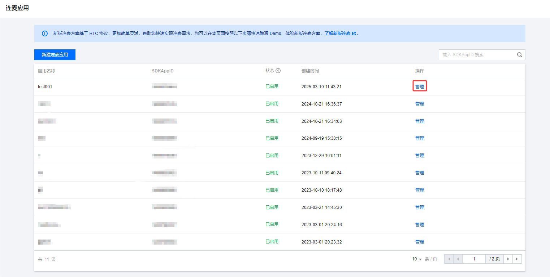Click the info icon beside 状态 header
The width and height of the screenshot is (550, 277).
click(278, 71)
